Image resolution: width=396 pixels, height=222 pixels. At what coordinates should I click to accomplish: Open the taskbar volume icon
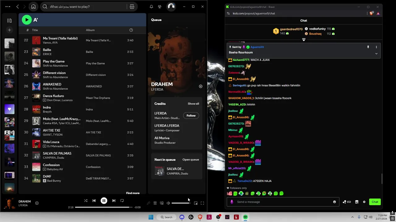click(371, 217)
